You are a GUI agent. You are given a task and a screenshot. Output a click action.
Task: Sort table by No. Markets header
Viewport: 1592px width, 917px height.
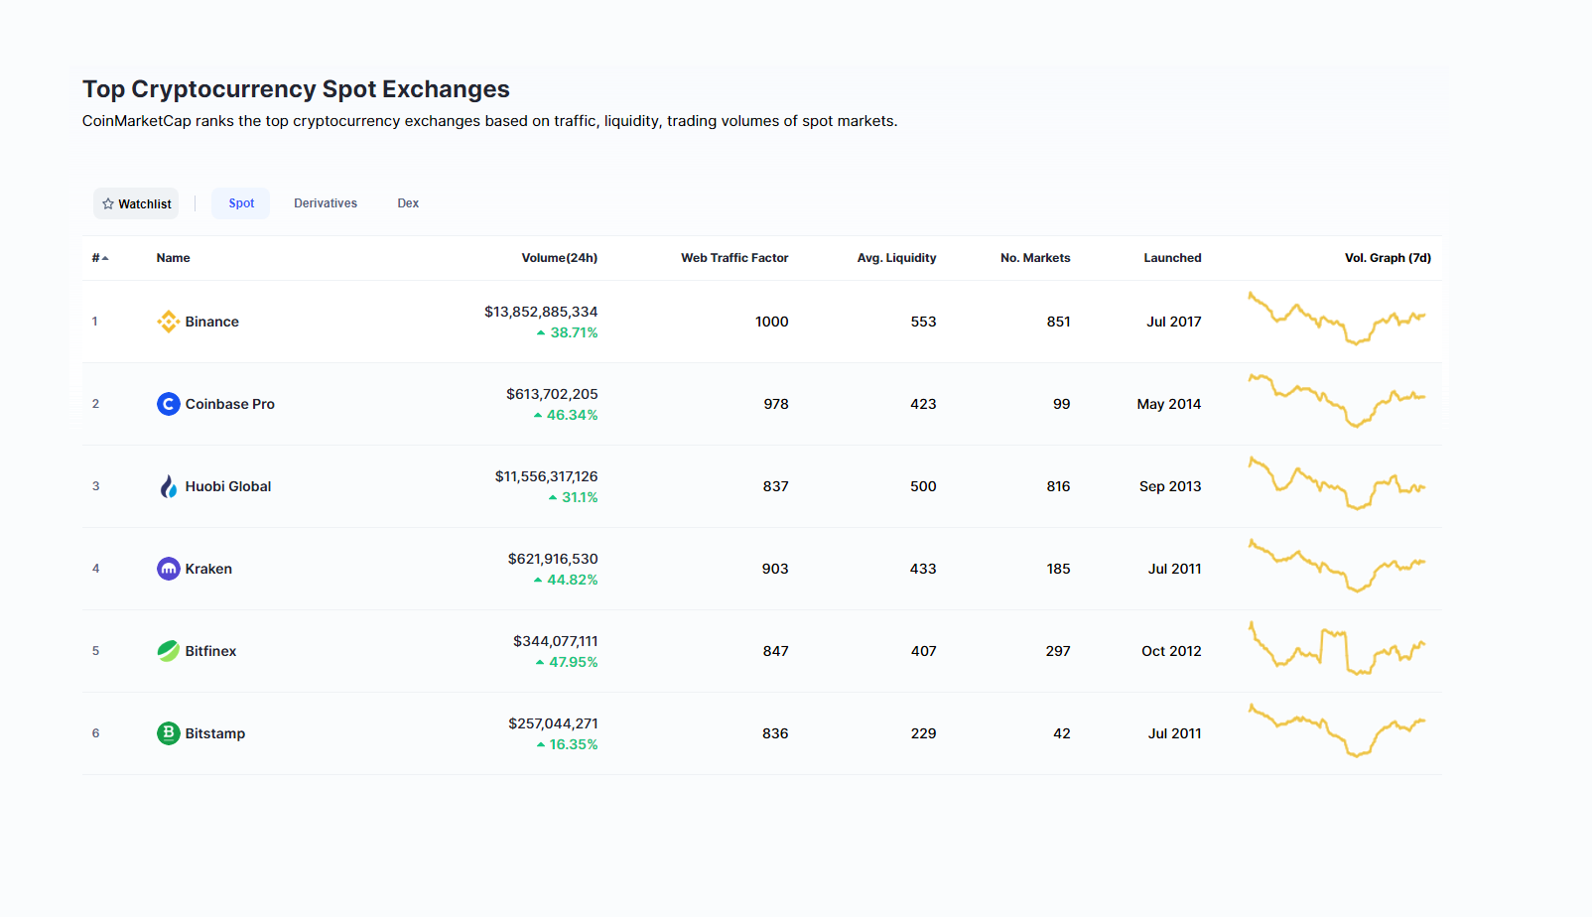[x=1035, y=258]
